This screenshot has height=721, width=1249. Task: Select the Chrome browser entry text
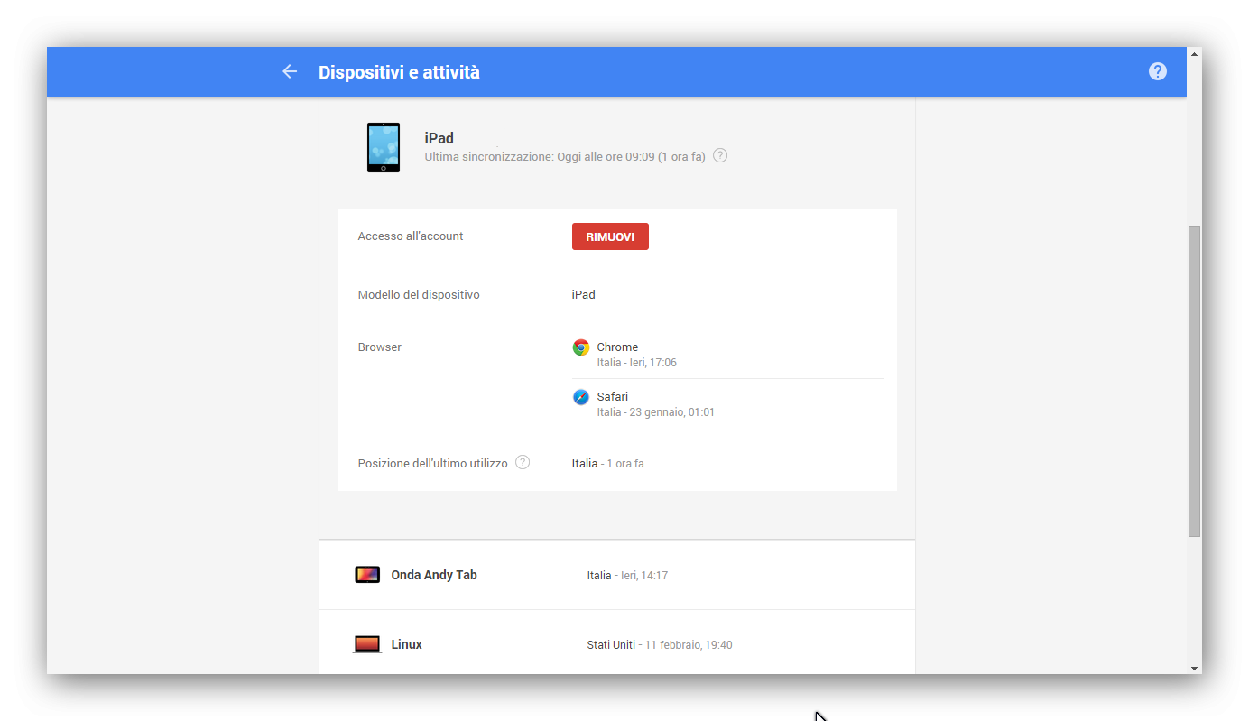(617, 347)
